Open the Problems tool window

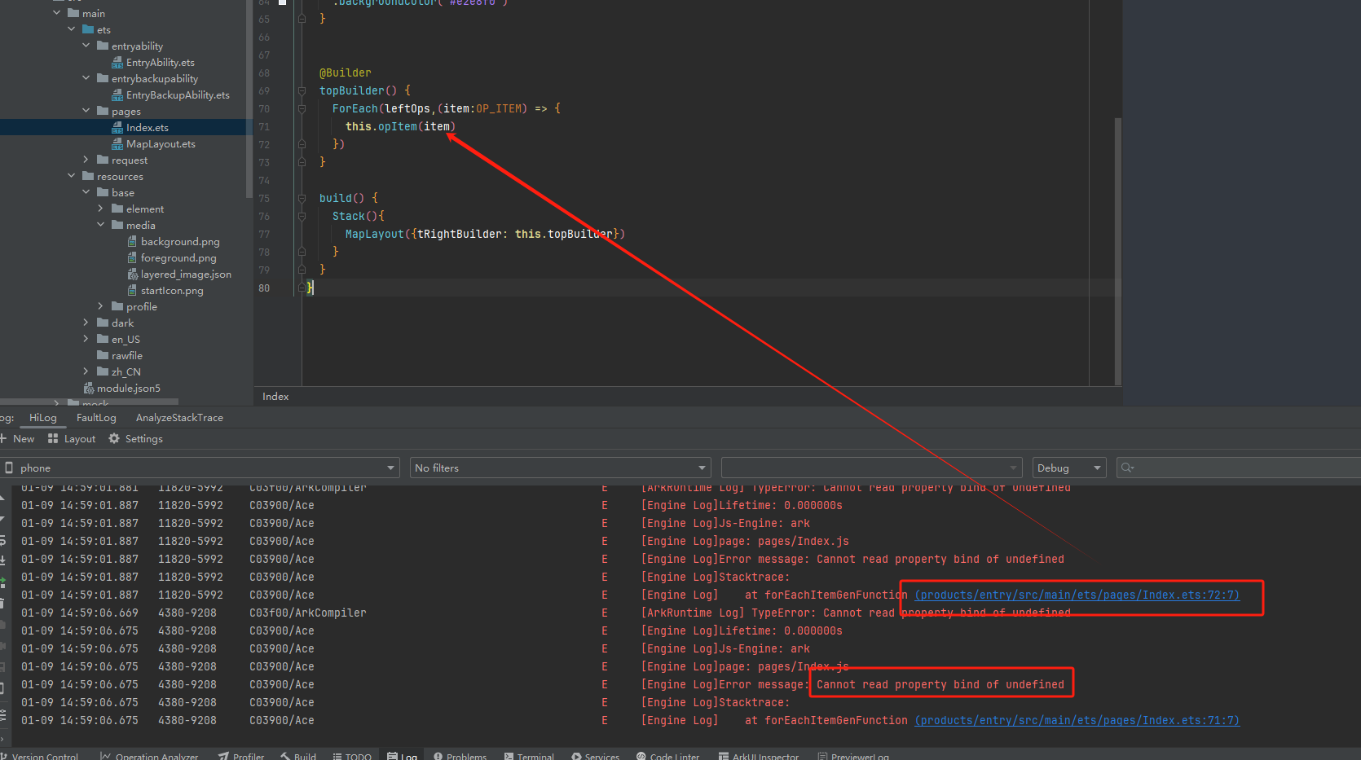(x=460, y=756)
